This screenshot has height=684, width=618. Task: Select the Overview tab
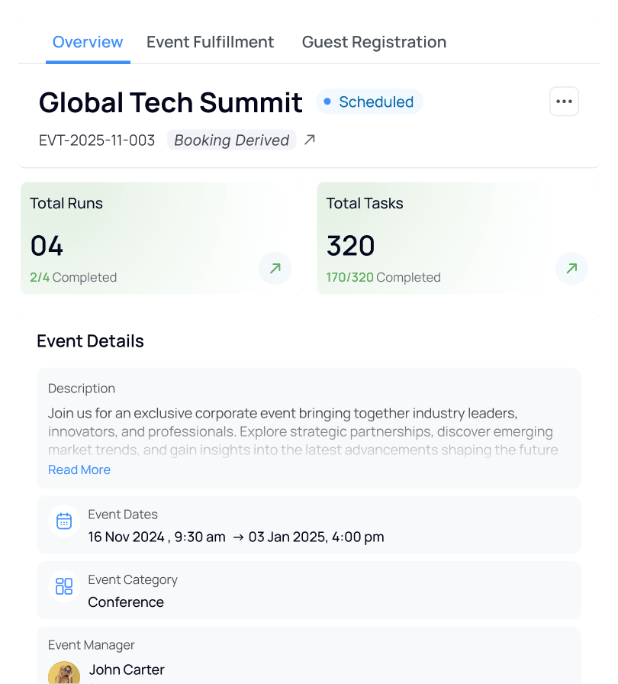(x=88, y=42)
